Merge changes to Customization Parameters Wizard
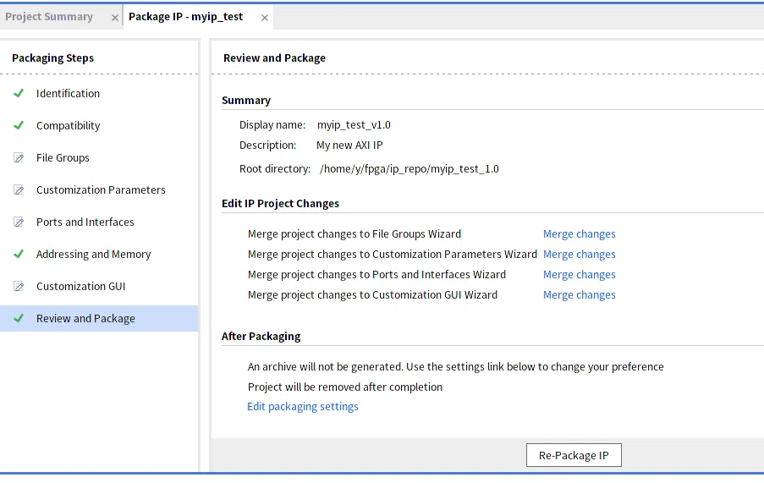This screenshot has width=764, height=483. 579,255
